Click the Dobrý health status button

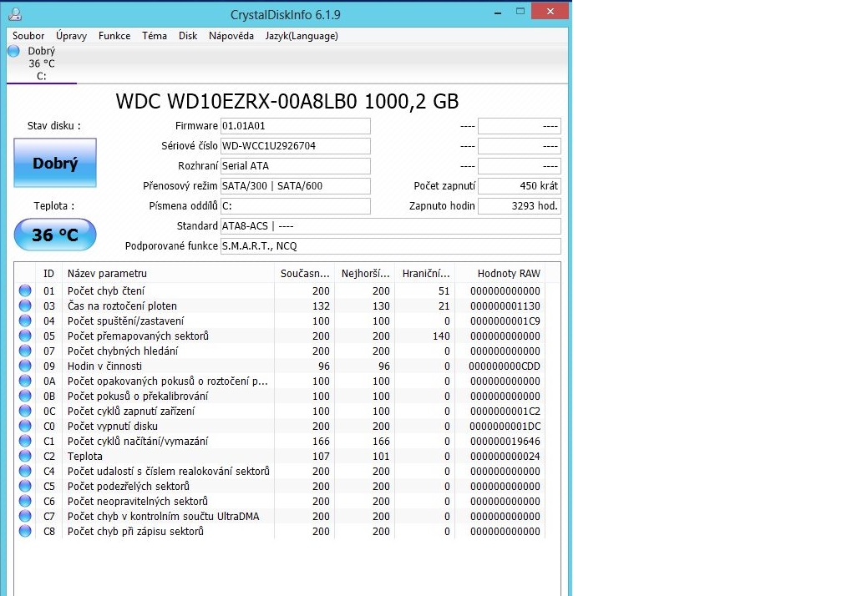coord(55,164)
